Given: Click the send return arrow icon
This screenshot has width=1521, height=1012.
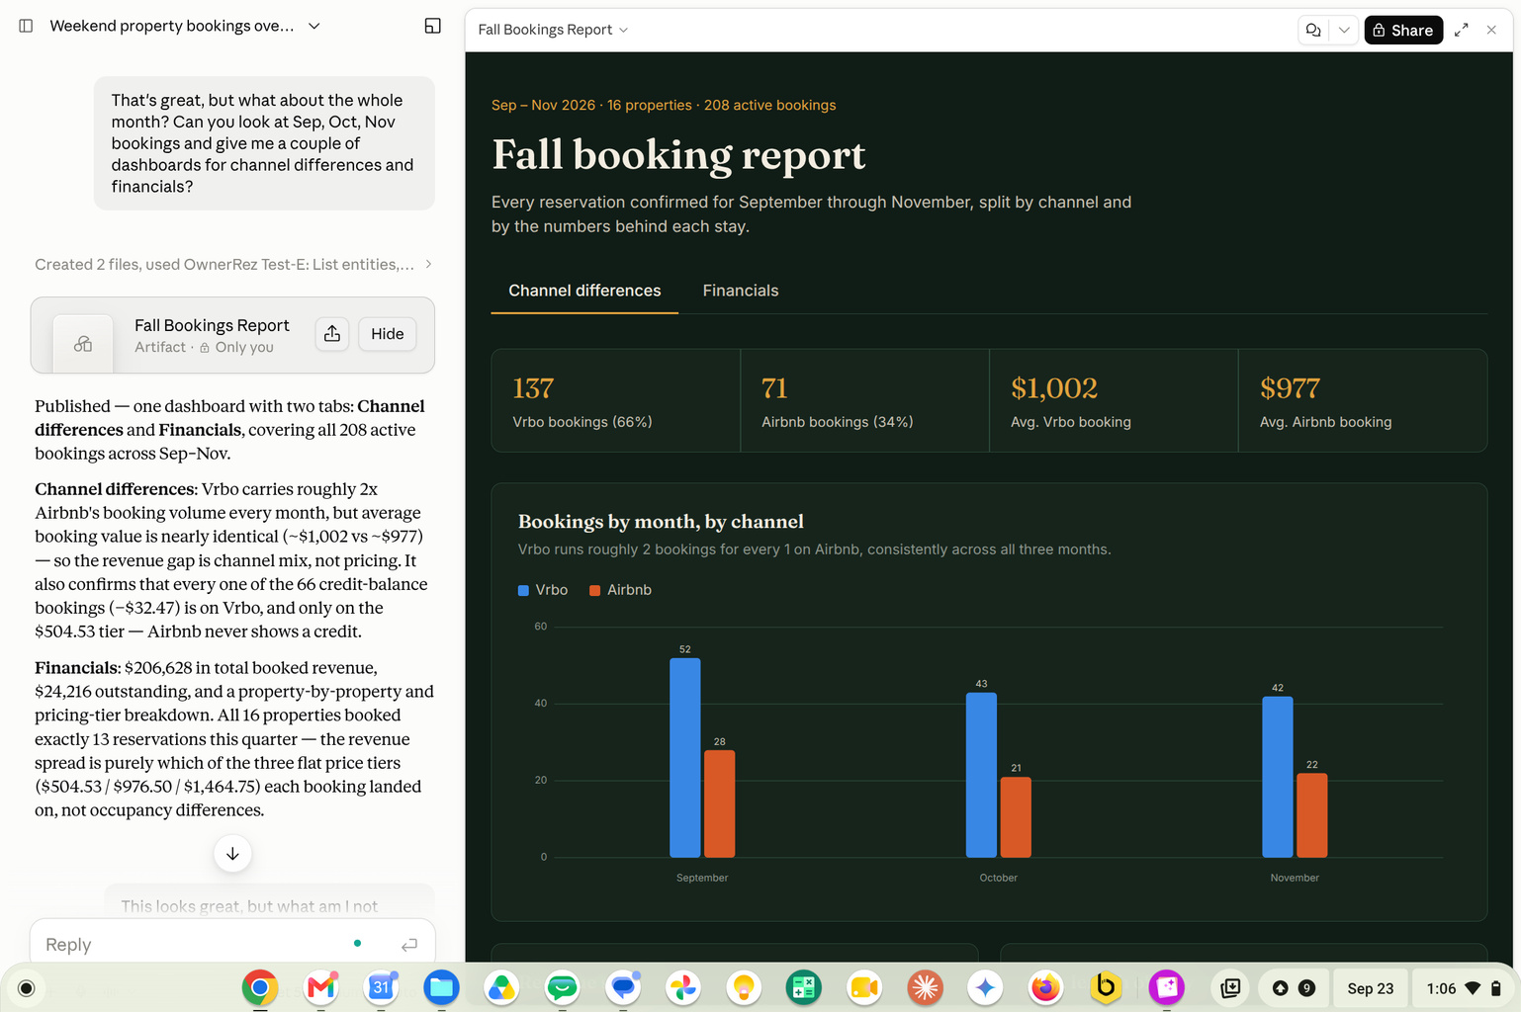Looking at the screenshot, I should [409, 945].
